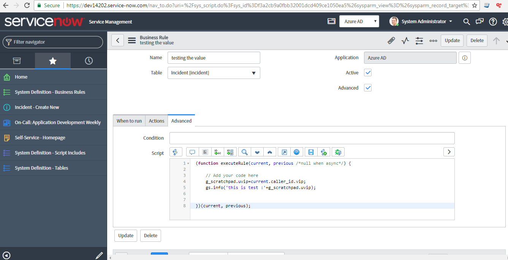Image resolution: width=508 pixels, height=260 pixels.
Task: Expand the script field right chevron
Action: (449, 152)
